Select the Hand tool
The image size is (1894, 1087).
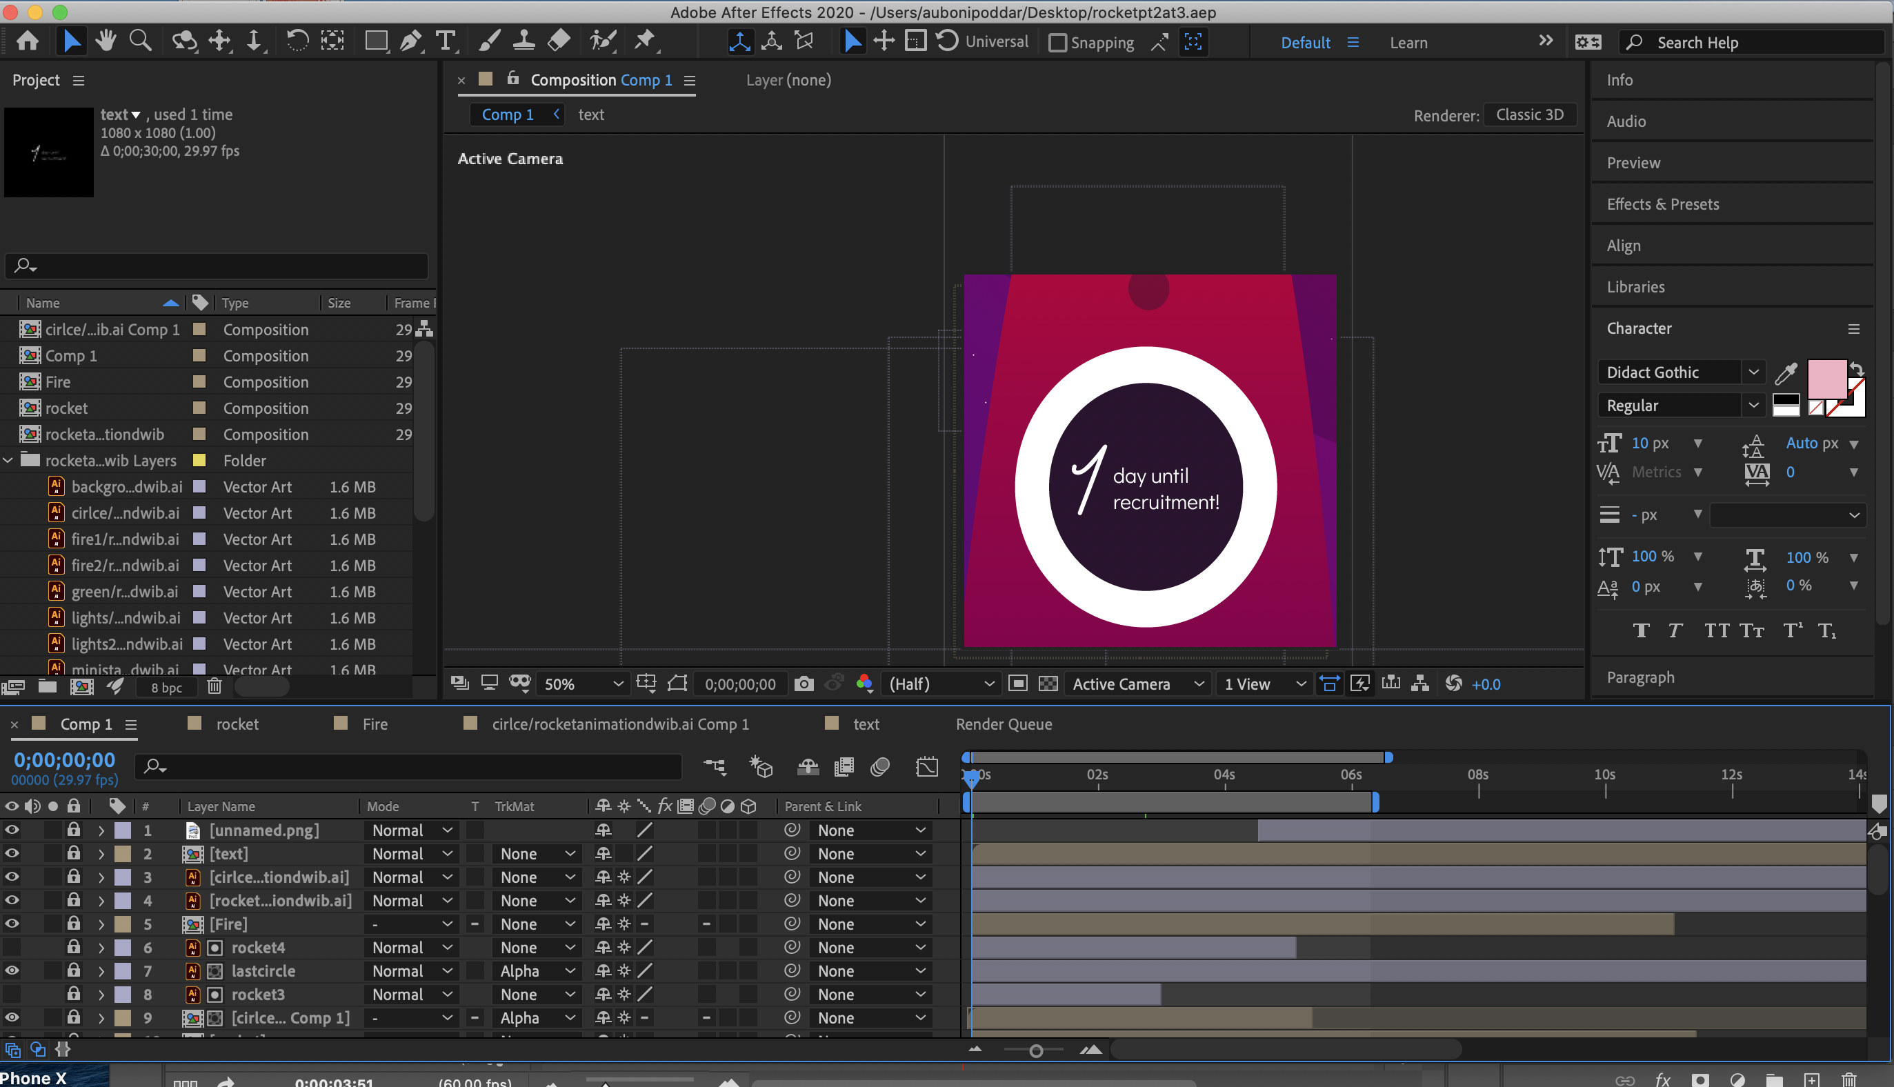(106, 41)
